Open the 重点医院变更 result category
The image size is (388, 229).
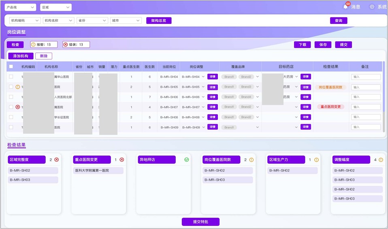[92, 160]
